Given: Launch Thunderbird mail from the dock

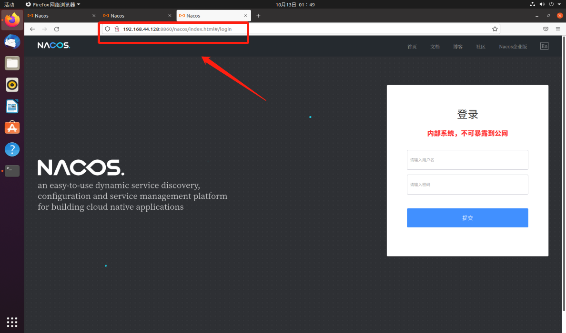Looking at the screenshot, I should 12,41.
